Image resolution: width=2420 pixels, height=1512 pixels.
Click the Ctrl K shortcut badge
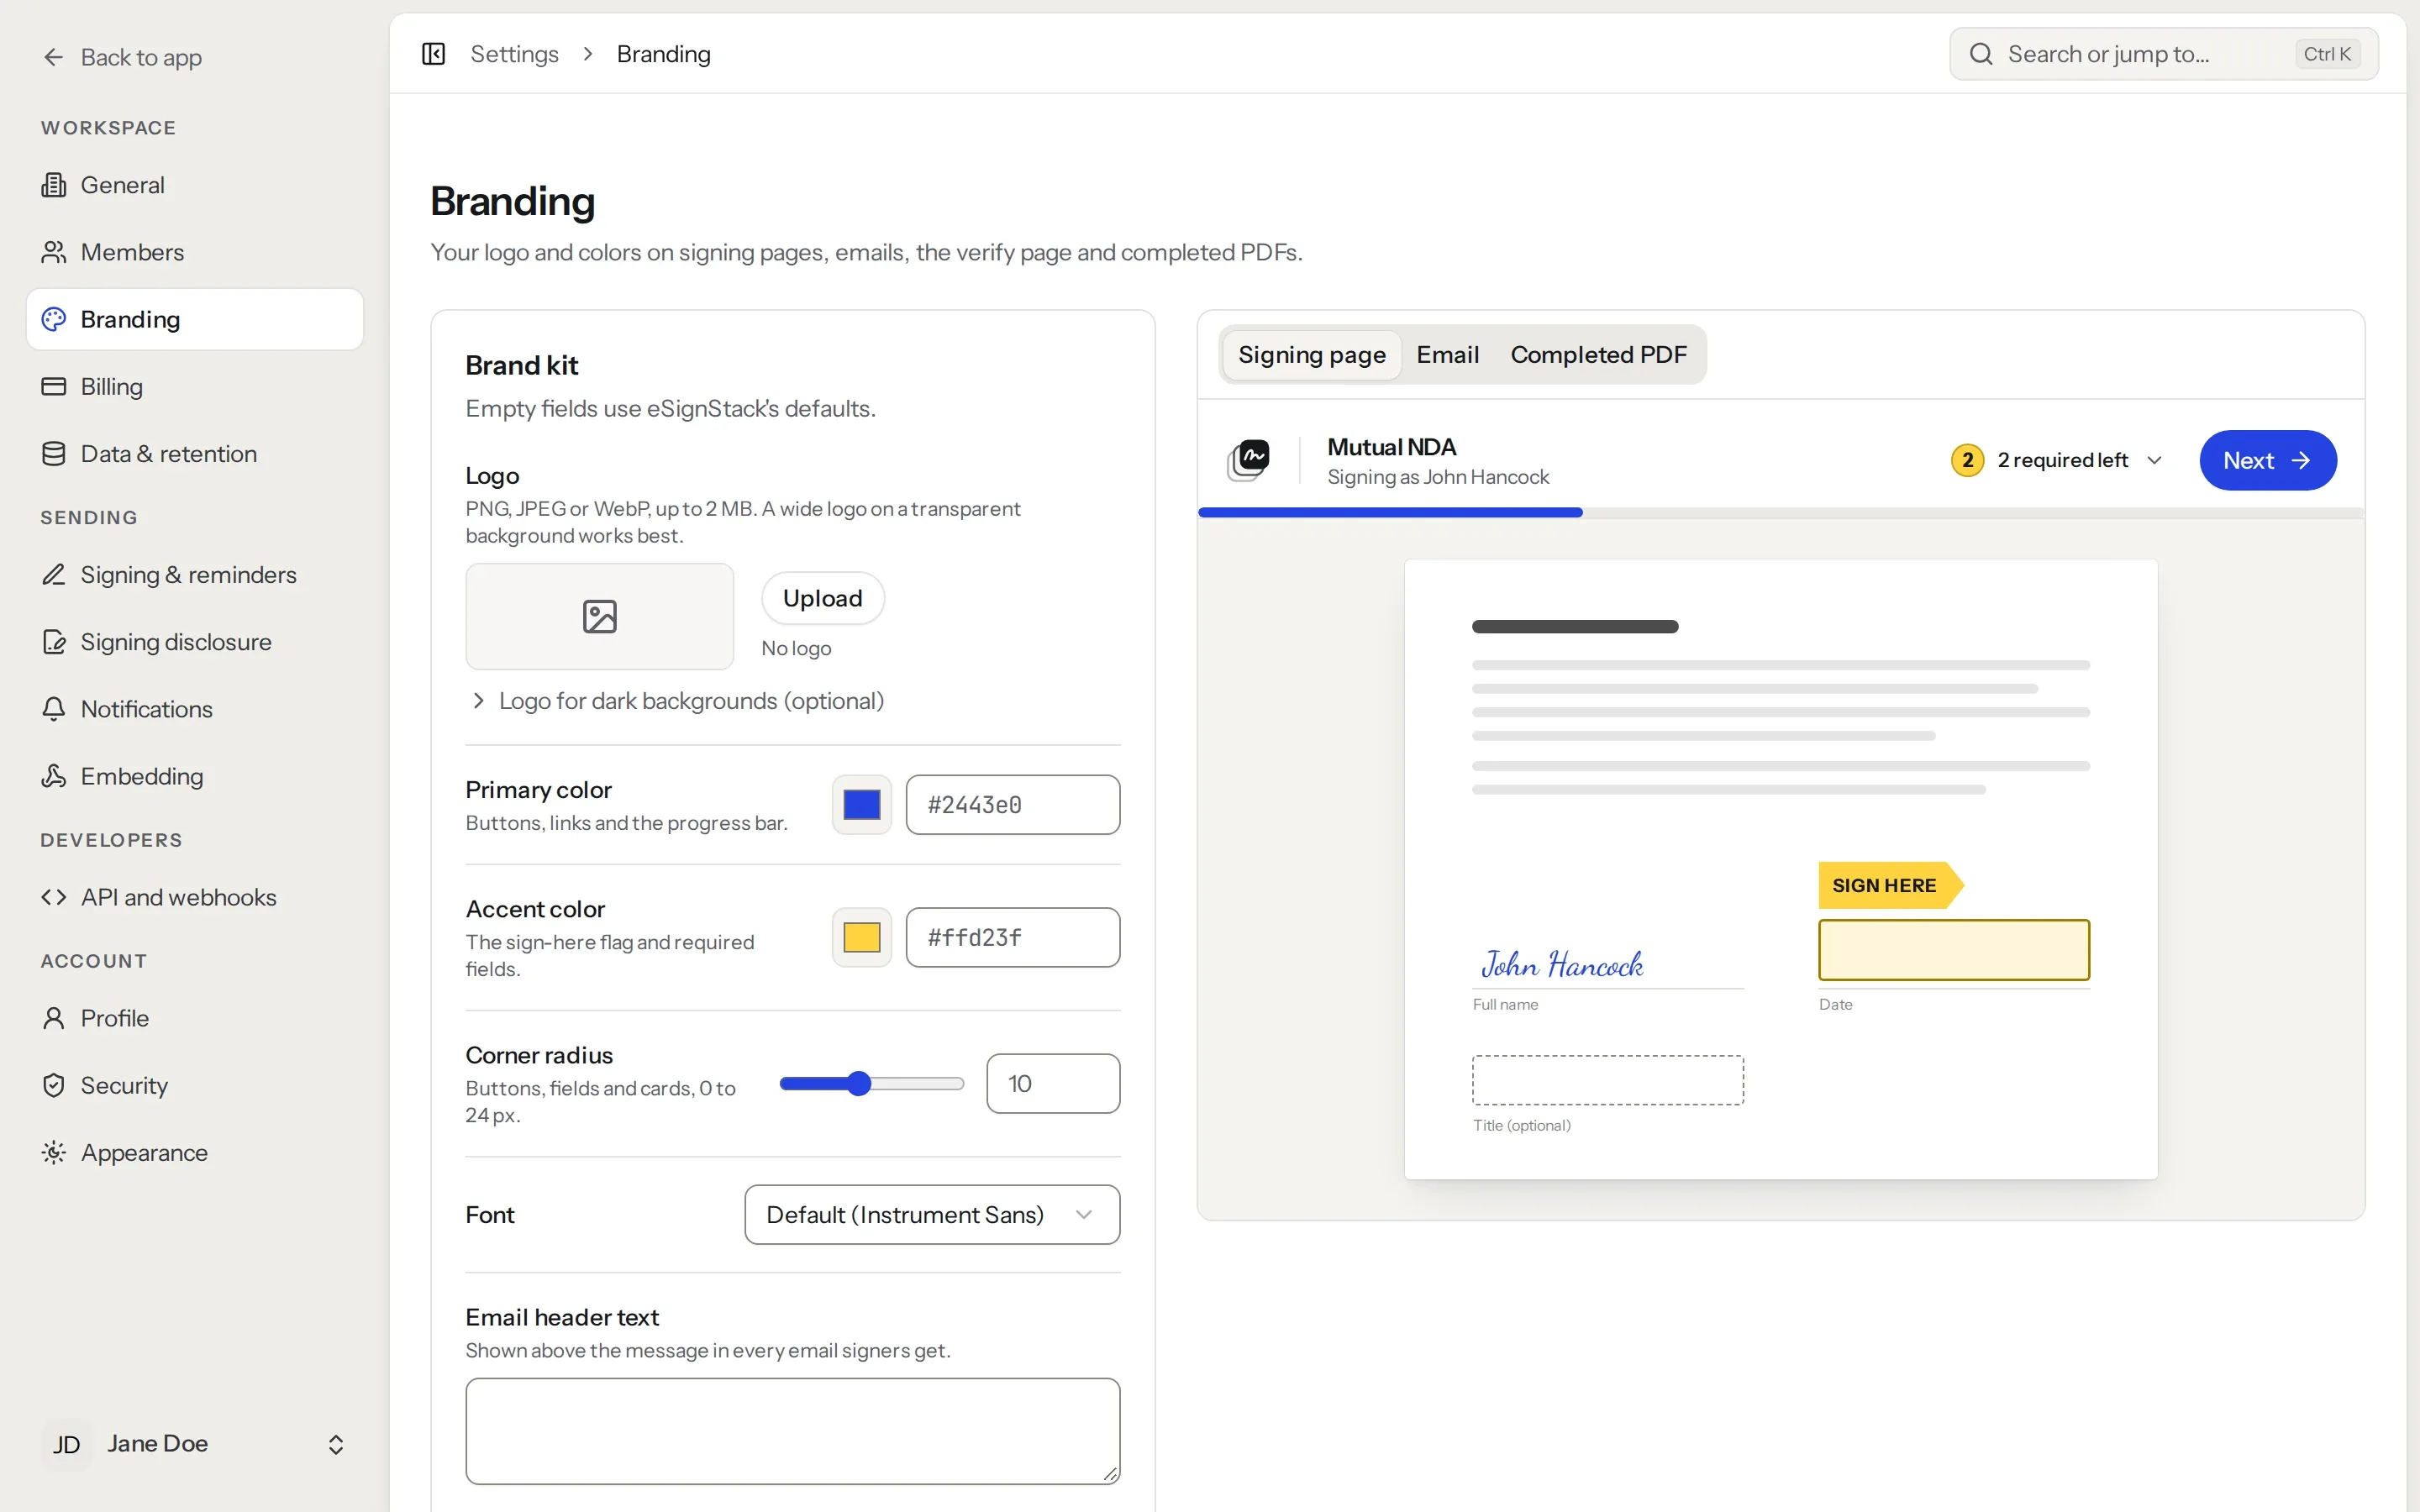[2327, 54]
